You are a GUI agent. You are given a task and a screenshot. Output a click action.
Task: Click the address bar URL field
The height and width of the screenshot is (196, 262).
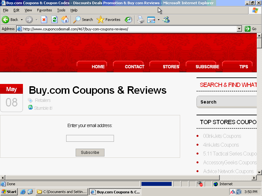coord(129,29)
